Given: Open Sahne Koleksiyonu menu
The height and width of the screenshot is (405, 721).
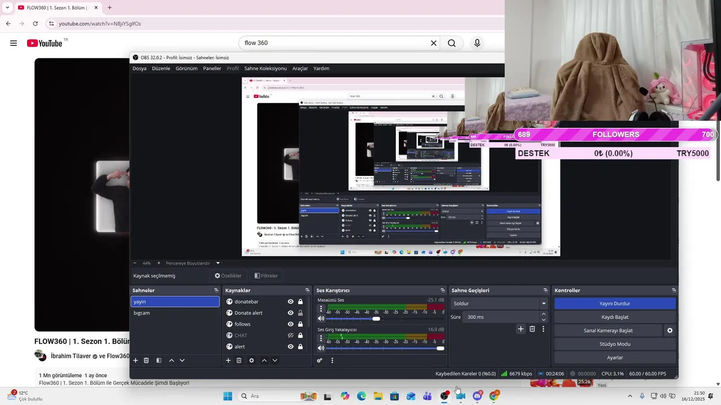Looking at the screenshot, I should click(x=265, y=69).
